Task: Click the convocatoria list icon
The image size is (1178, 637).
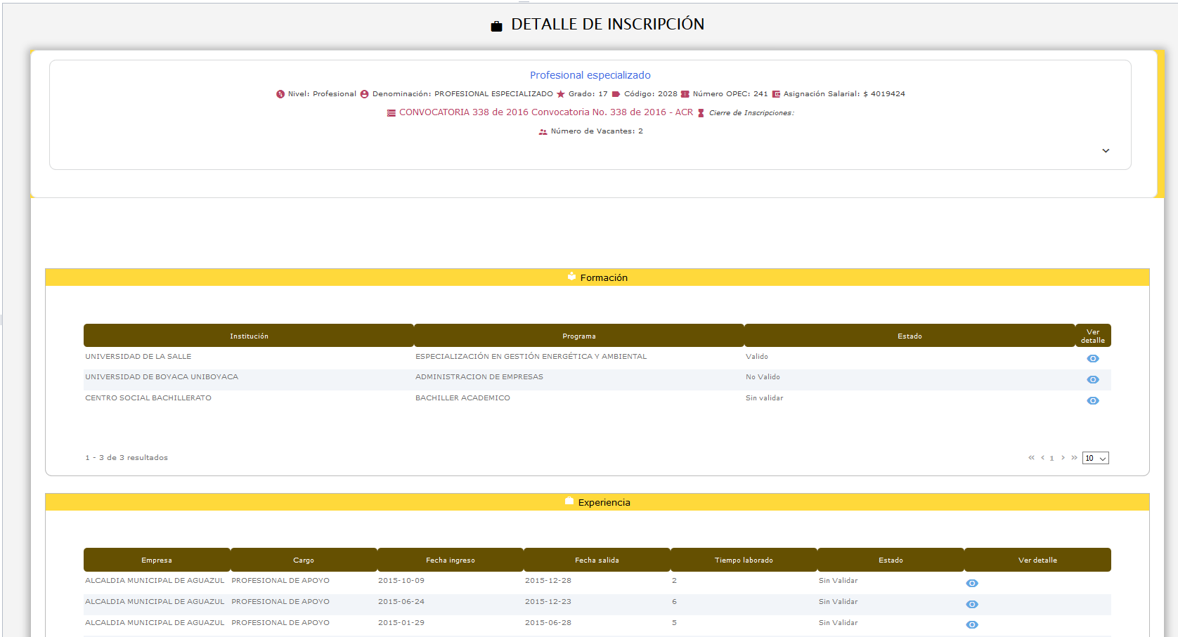Action: click(391, 113)
